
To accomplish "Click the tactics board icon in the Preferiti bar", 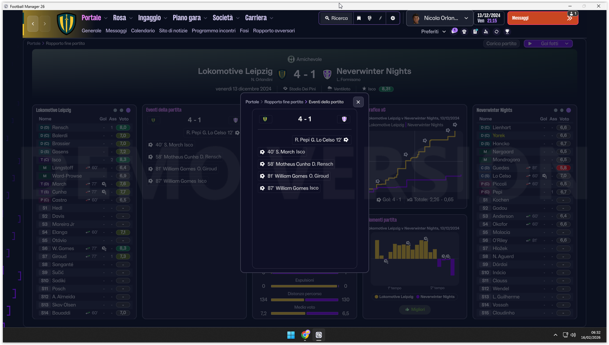I will point(475,32).
